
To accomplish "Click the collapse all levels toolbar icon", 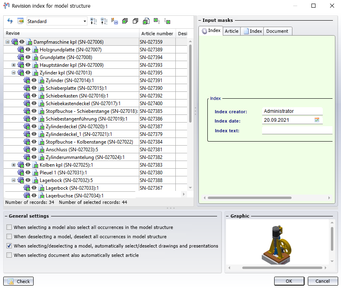I will coord(104,21).
